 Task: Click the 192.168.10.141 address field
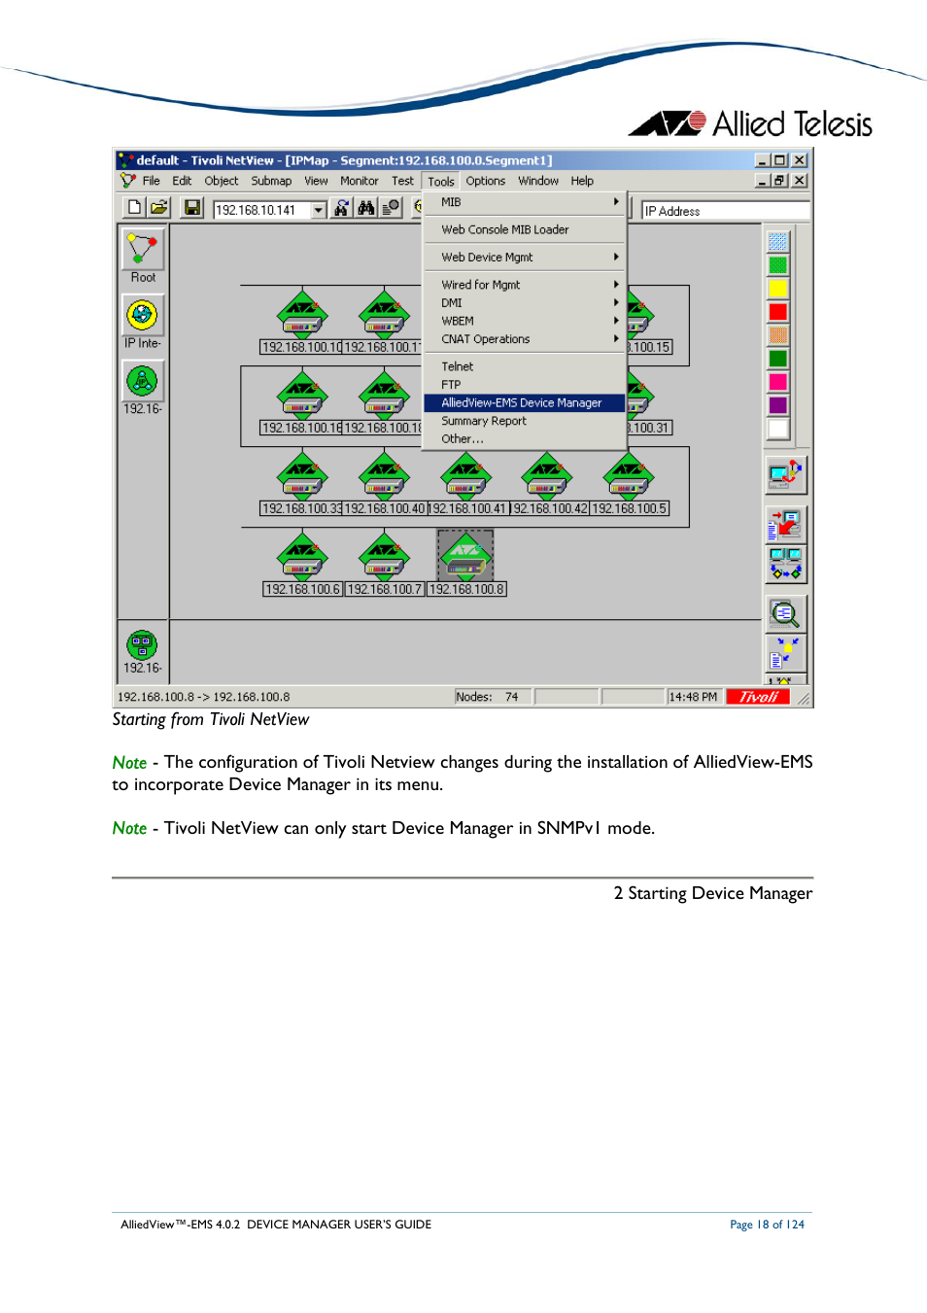point(261,210)
